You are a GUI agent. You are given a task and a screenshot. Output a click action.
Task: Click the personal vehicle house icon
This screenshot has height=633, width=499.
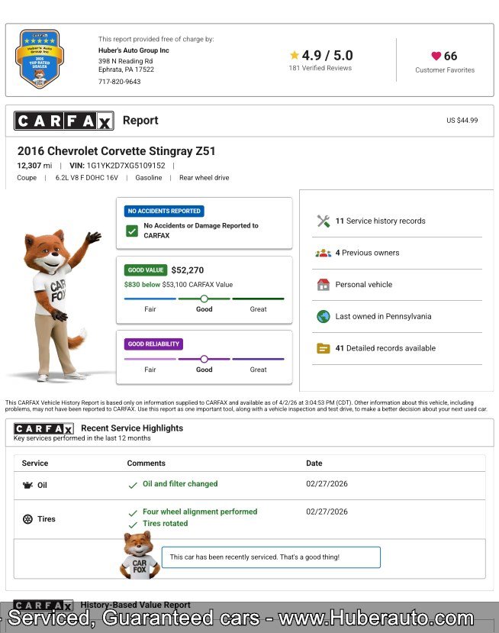(323, 285)
